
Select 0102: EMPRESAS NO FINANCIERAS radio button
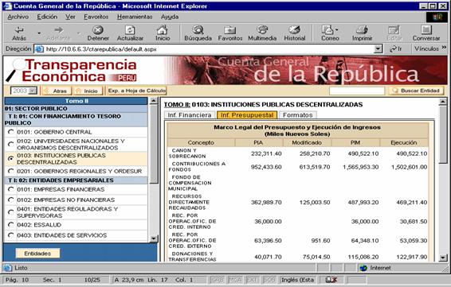(x=11, y=200)
